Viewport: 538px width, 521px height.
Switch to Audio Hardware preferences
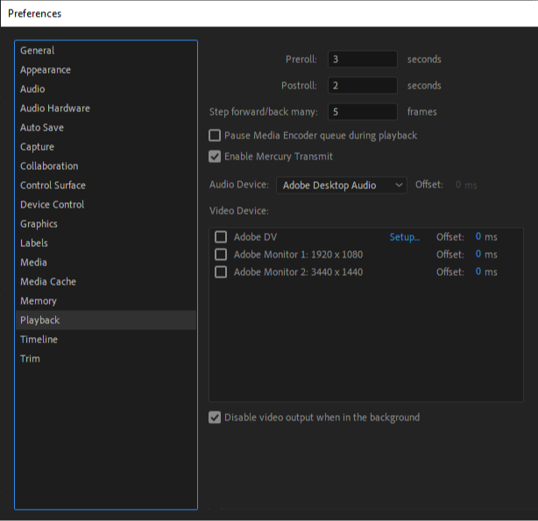[55, 109]
